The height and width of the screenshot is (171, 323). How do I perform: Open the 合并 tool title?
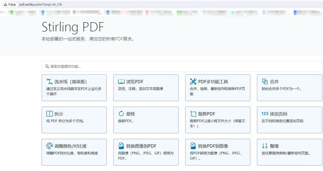pos(274,82)
